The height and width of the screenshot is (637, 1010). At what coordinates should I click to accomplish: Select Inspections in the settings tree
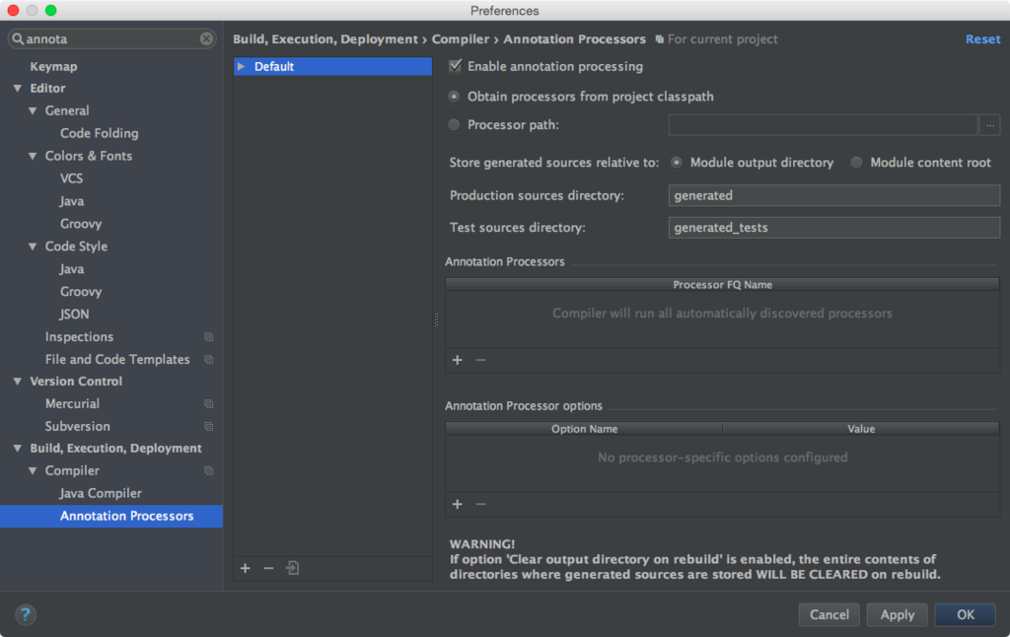pyautogui.click(x=79, y=337)
